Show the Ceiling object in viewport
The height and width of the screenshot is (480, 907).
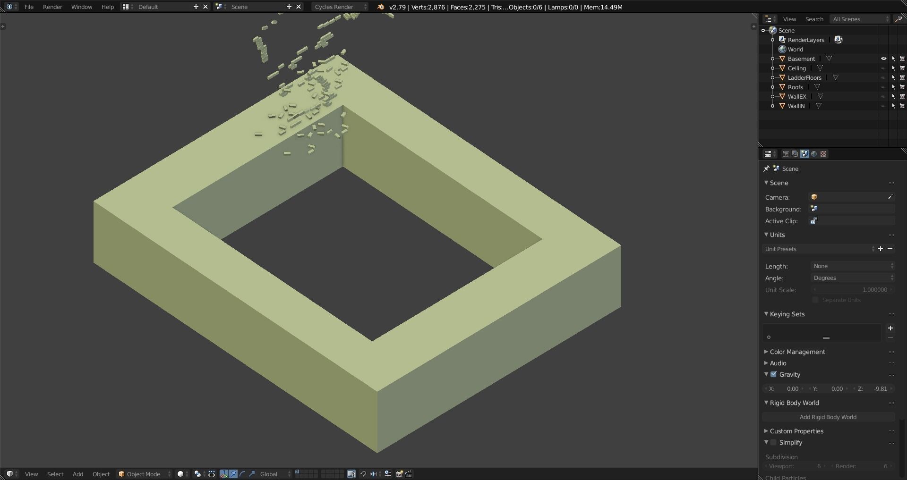coord(883,68)
